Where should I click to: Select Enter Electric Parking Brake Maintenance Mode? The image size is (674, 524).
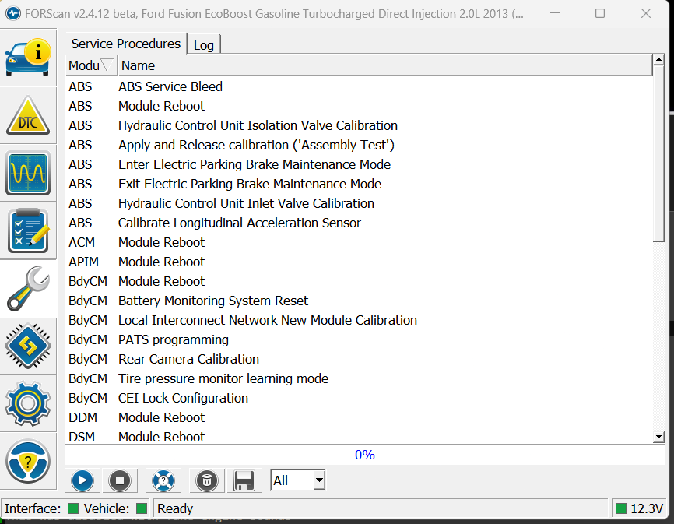click(x=359, y=164)
